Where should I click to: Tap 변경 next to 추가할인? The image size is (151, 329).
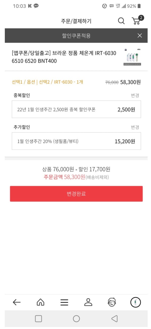[x=135, y=127]
